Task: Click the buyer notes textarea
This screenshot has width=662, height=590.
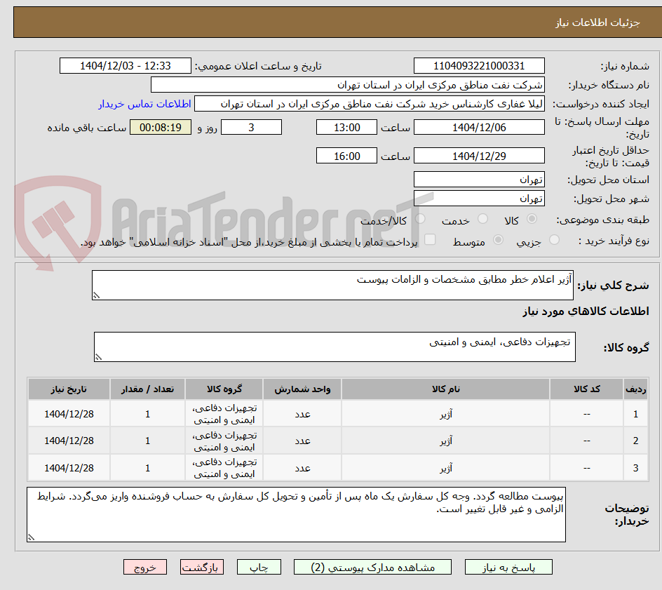Action: click(x=297, y=514)
